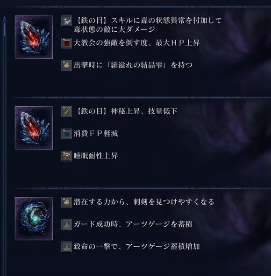Image resolution: width=271 pixels, height=276 pixels.
Task: Click the sword icon for 神秘上昇、技量低下
Action: click(66, 111)
